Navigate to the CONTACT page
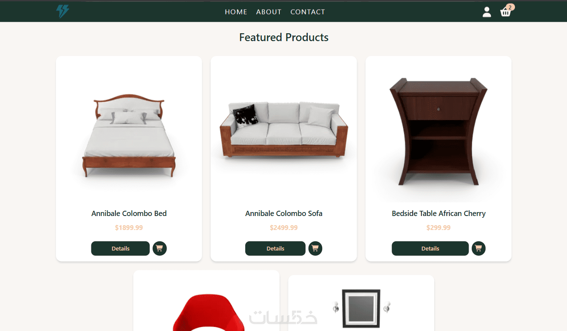 (x=308, y=12)
